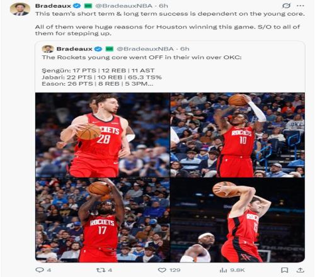This screenshot has width=315, height=277.
Task: Open the three-dot more options menu
Action: click(x=301, y=6)
